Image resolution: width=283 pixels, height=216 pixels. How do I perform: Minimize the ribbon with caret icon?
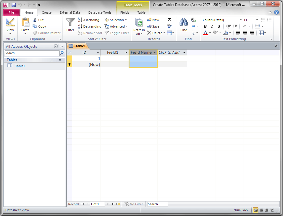[270, 12]
